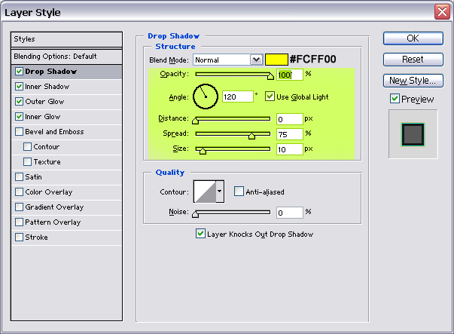Enable the Bevel and Emboss effect
This screenshot has height=334, width=454.
click(19, 132)
